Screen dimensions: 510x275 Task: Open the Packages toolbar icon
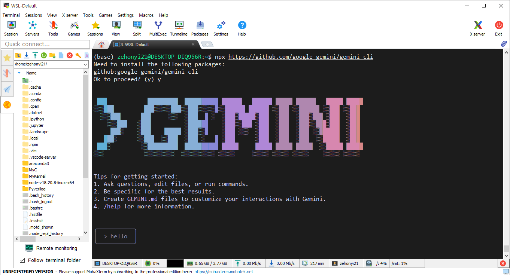point(200,28)
